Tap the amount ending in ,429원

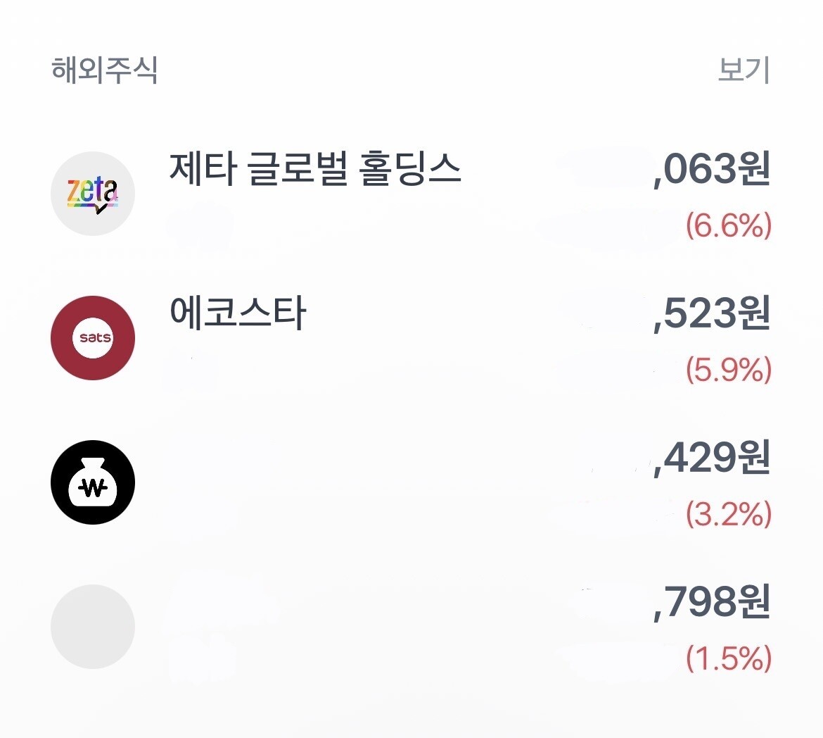pyautogui.click(x=712, y=458)
